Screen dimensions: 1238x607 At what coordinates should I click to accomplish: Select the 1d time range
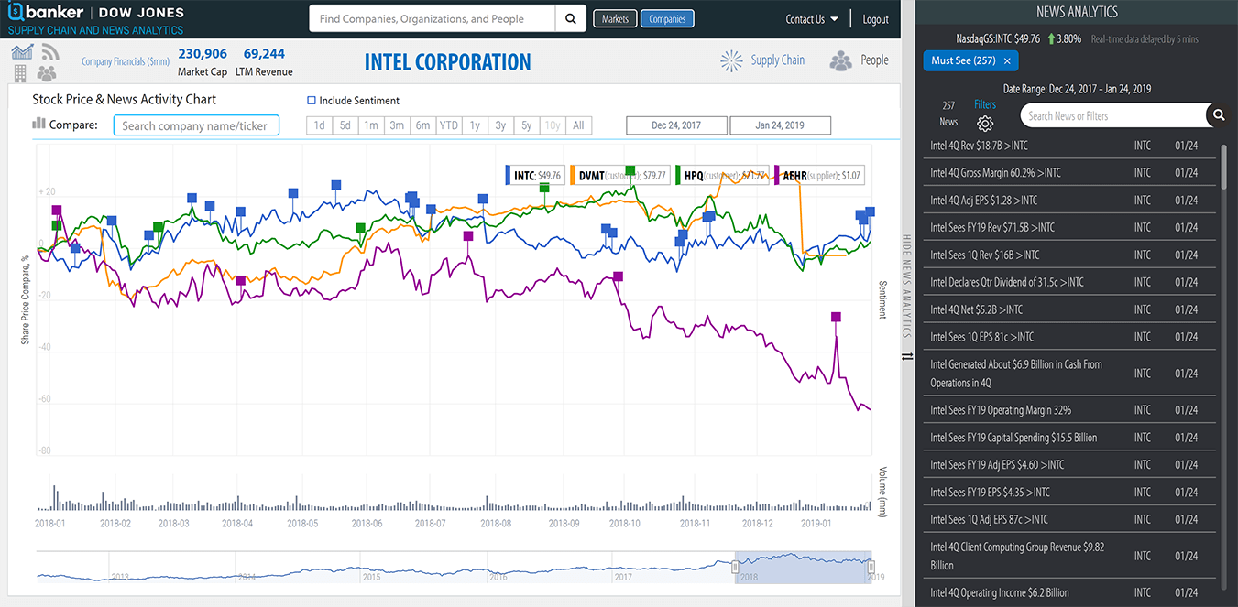(319, 125)
